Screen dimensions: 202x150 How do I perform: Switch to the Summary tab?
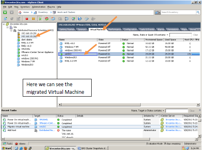tap(82, 30)
